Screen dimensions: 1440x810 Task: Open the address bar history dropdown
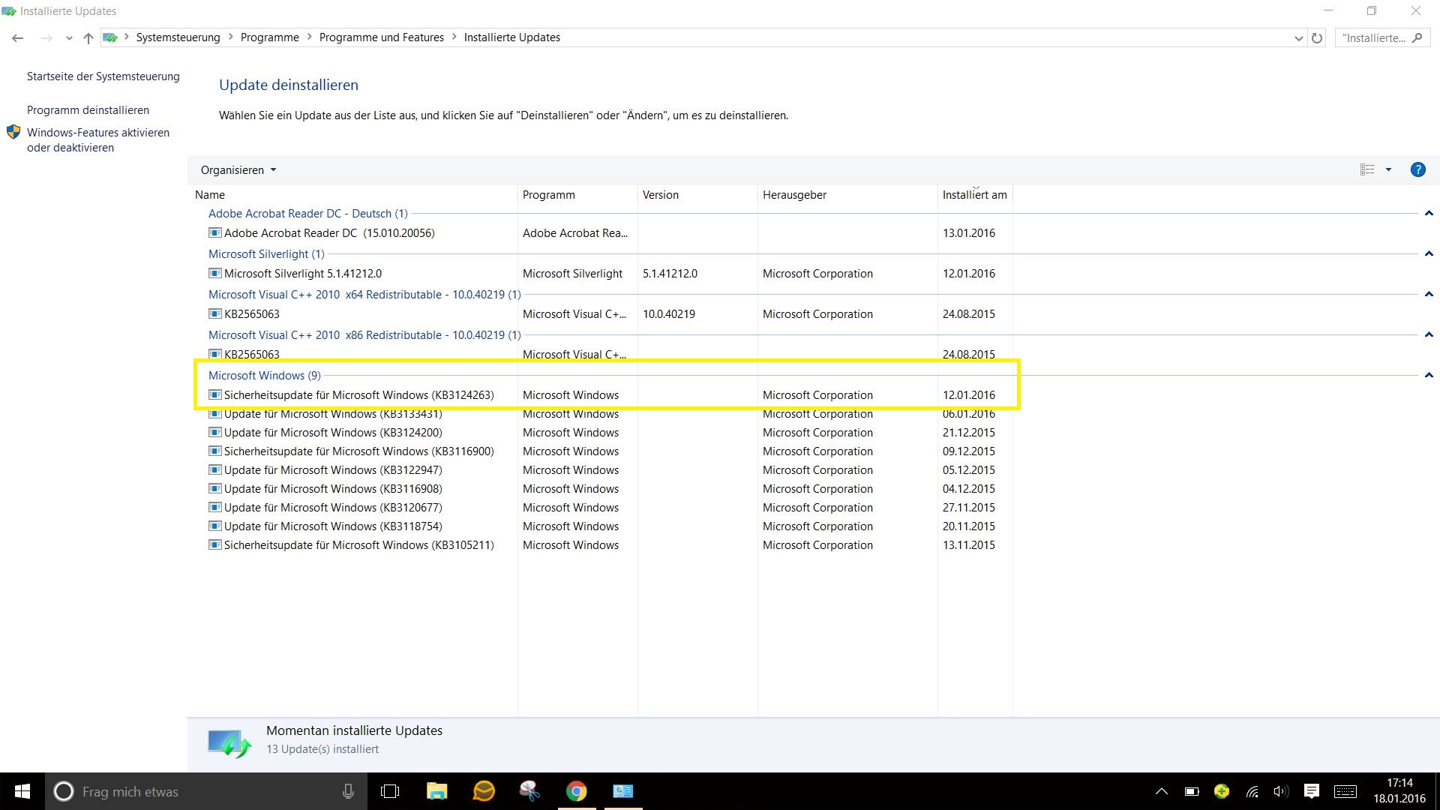point(1298,38)
